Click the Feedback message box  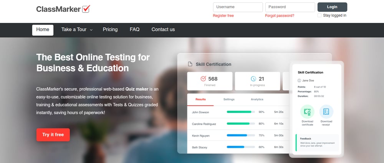click(317, 142)
